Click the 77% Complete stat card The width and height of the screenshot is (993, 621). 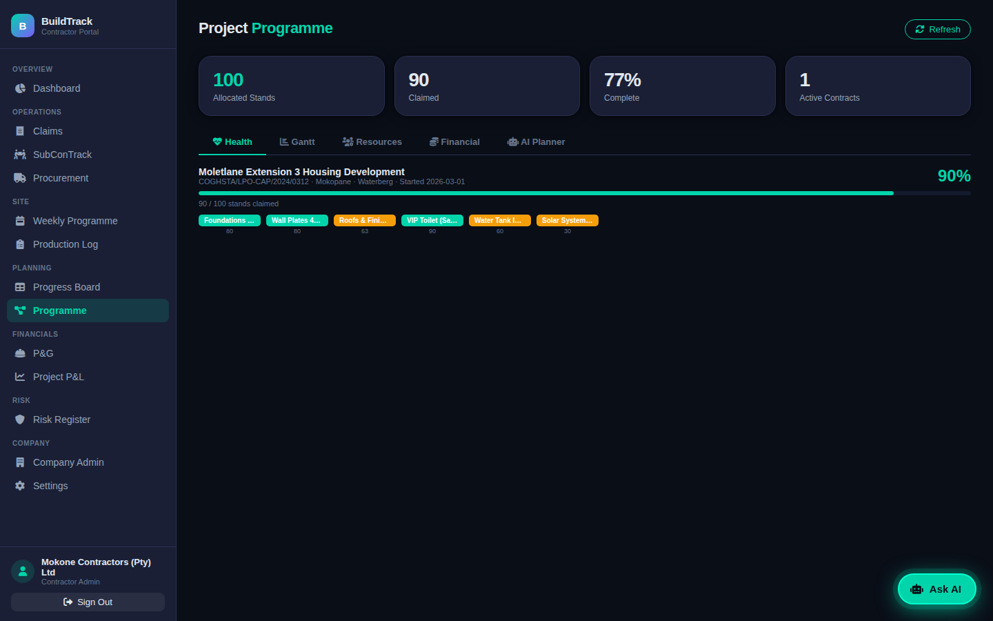click(683, 86)
